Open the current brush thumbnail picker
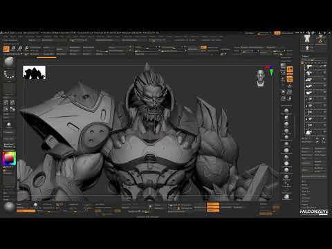The width and height of the screenshot is (332, 249). tap(9, 62)
